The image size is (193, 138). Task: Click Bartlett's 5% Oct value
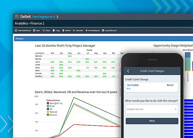[114, 76]
